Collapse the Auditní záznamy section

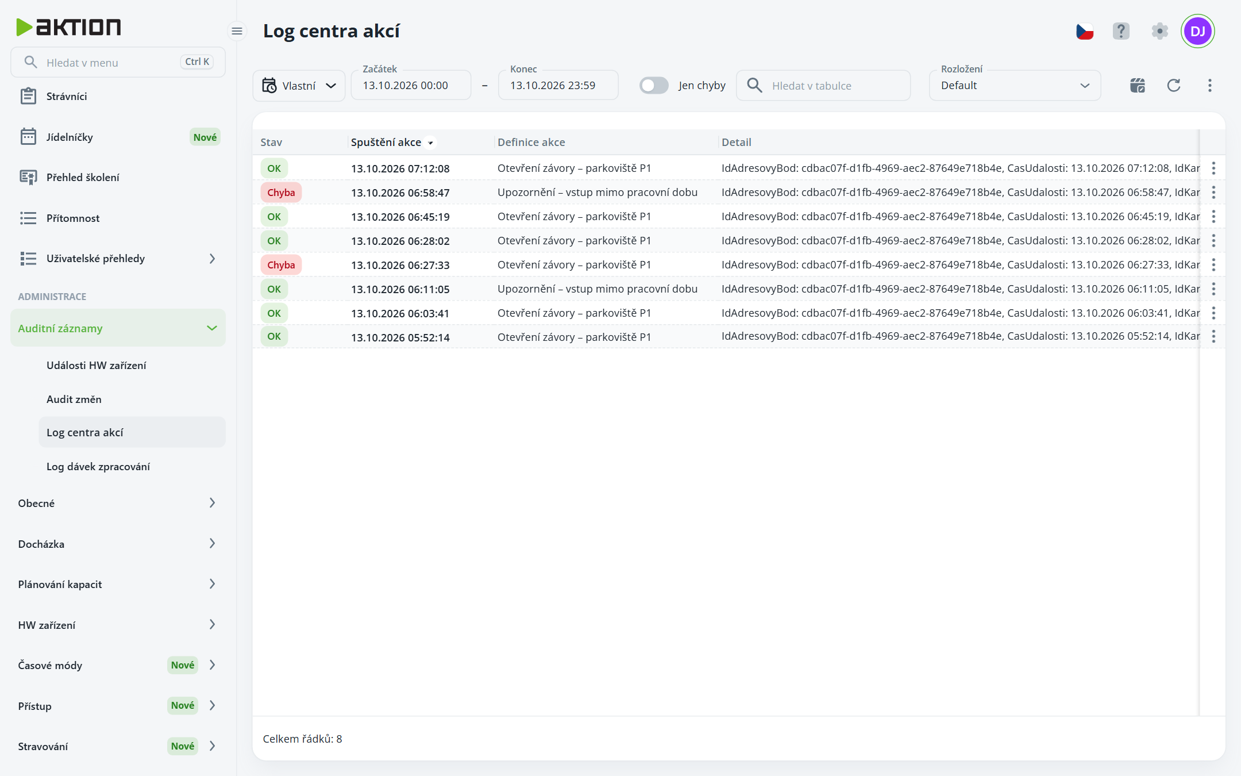click(x=118, y=328)
